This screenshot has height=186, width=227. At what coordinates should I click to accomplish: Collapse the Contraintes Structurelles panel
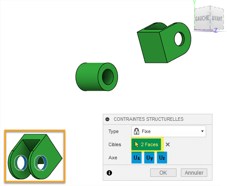108,119
